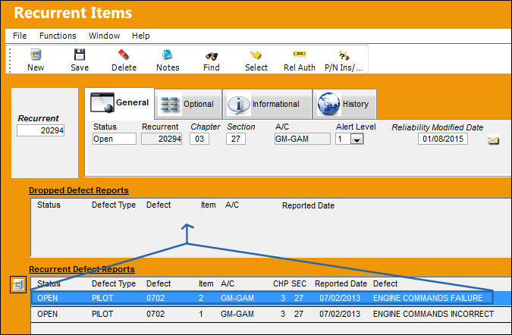Click the icon beside Recurrent Defect Reports list

18,284
